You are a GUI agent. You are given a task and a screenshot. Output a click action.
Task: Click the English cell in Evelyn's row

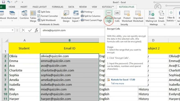click(x=118, y=94)
